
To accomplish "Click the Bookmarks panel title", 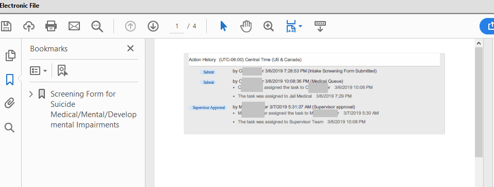I will (x=49, y=49).
